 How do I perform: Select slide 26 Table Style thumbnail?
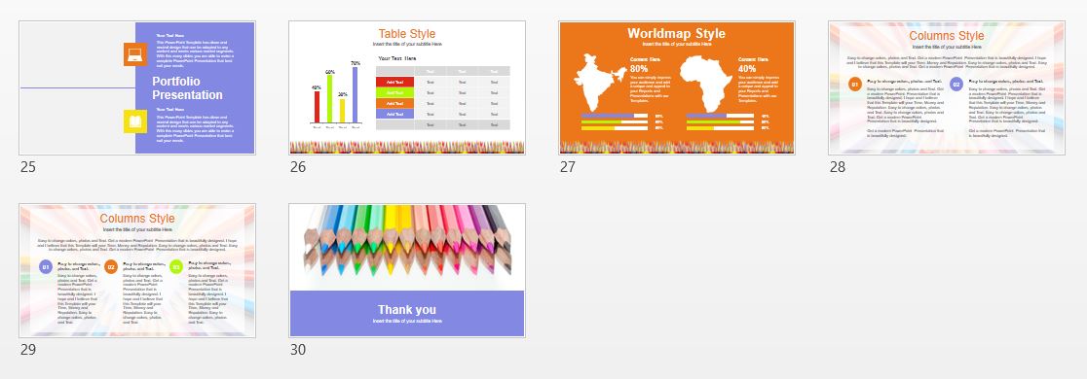[x=407, y=87]
